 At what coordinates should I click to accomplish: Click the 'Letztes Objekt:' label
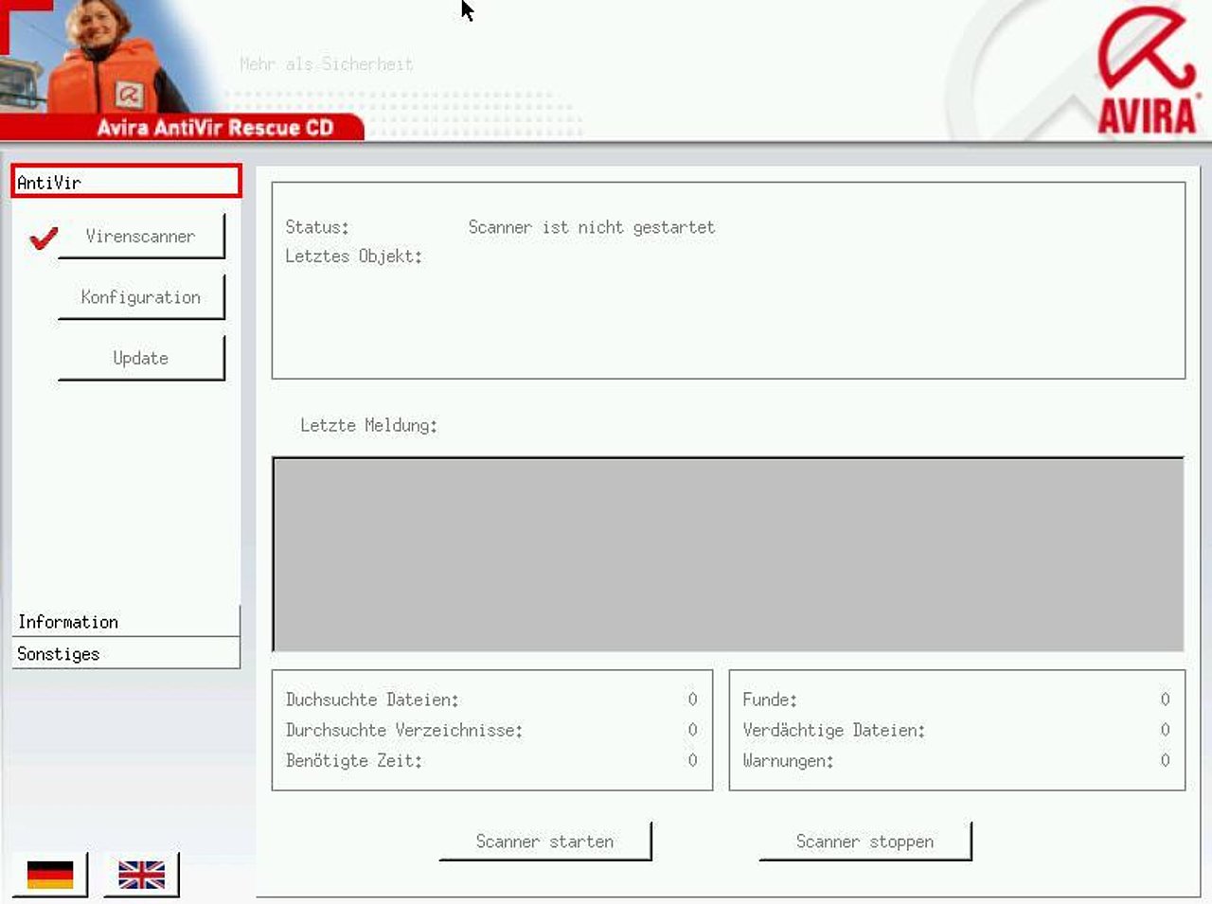[354, 257]
